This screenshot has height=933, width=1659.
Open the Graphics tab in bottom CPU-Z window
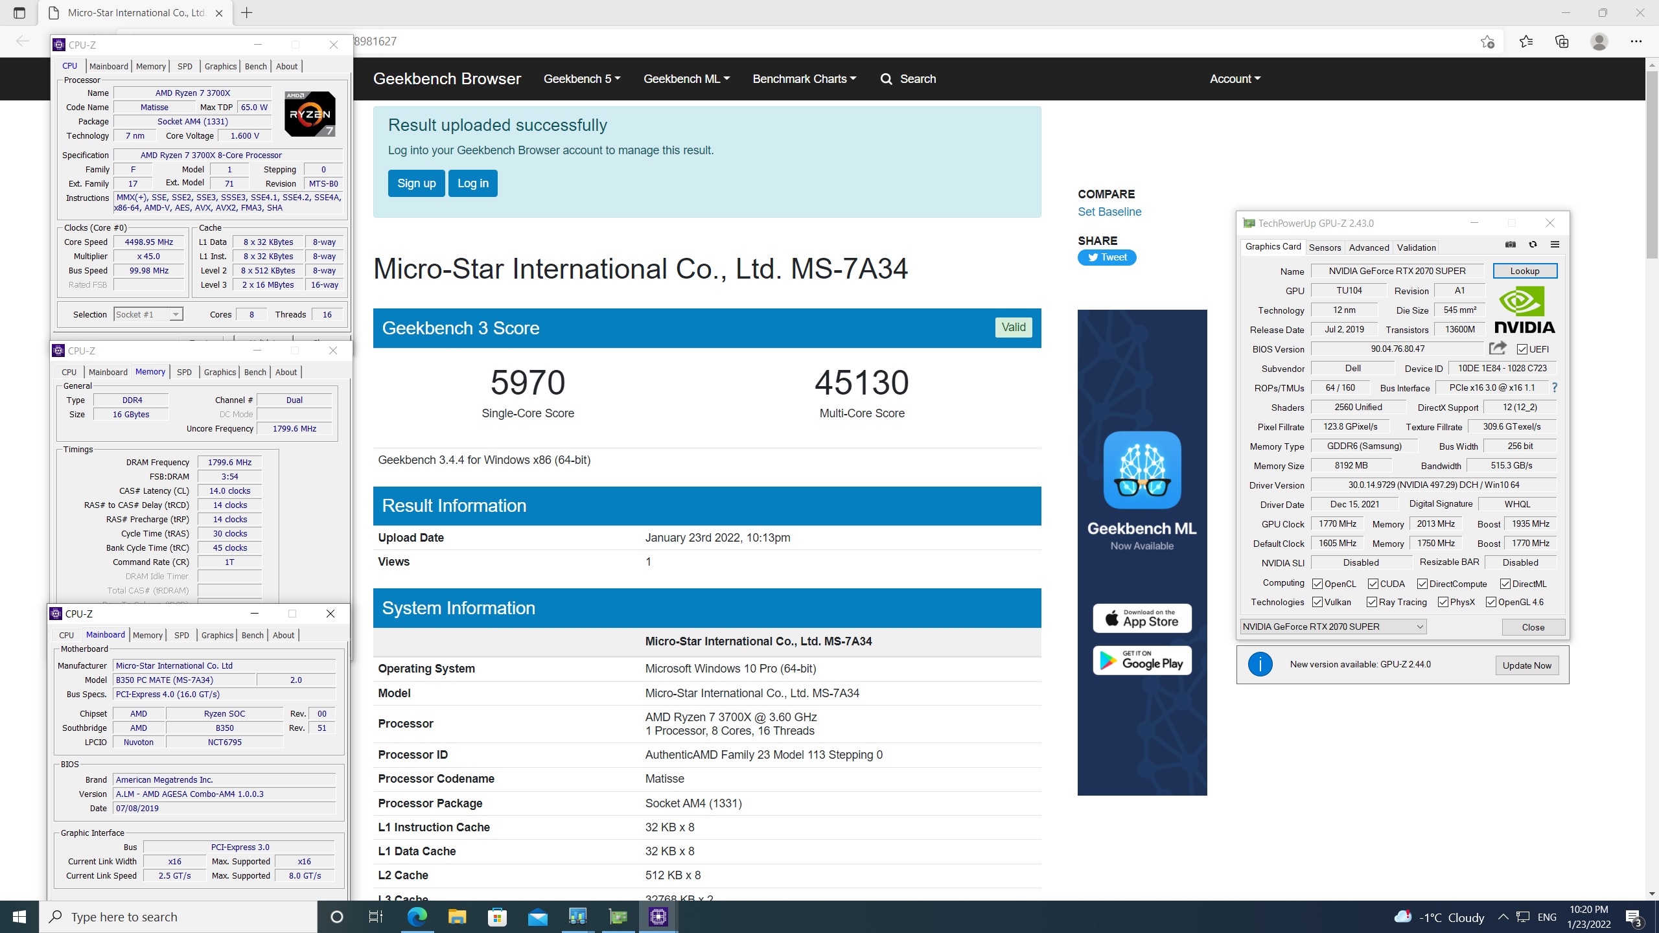coord(217,635)
